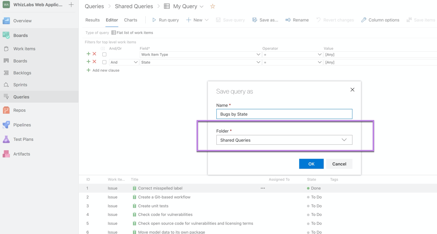Go to Backlogs in sidebar
This screenshot has width=437, height=234.
click(x=22, y=73)
